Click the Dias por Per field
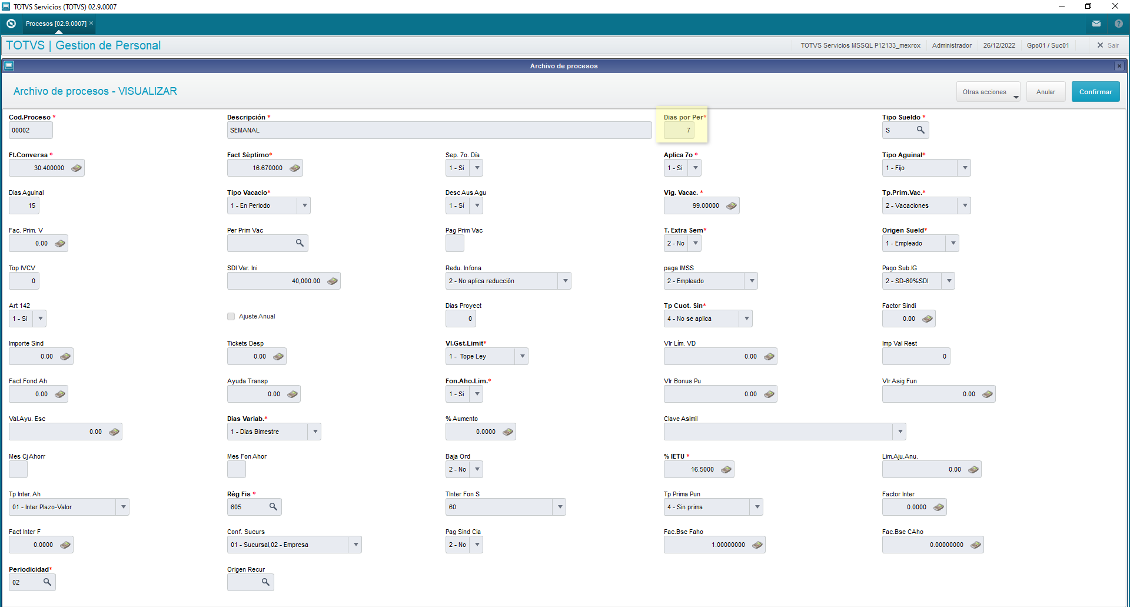This screenshot has height=607, width=1130. pyautogui.click(x=679, y=130)
